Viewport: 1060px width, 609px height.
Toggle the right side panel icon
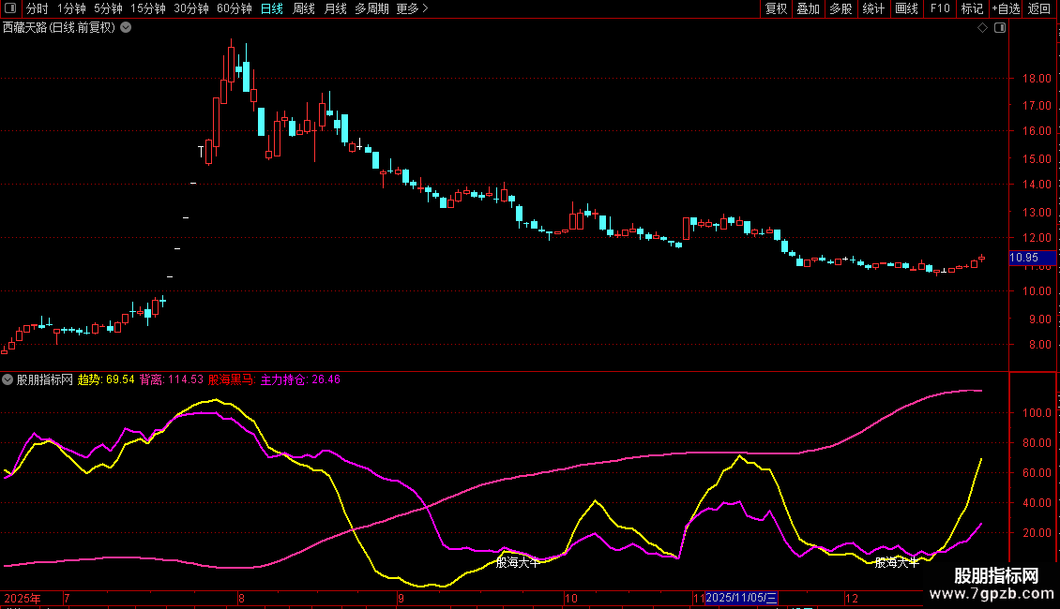[x=999, y=28]
